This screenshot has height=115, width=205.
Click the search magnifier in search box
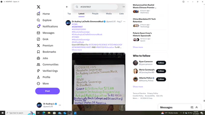(x=77, y=7)
